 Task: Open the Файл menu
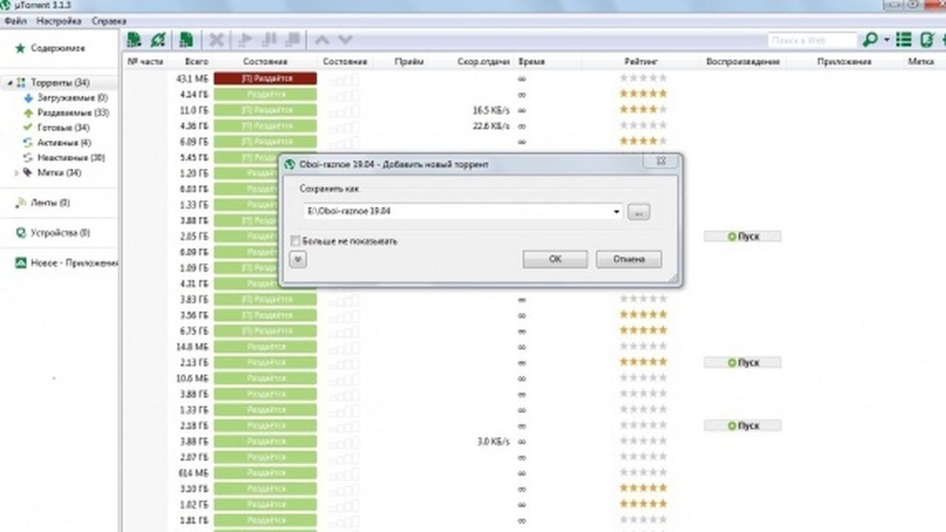(15, 21)
